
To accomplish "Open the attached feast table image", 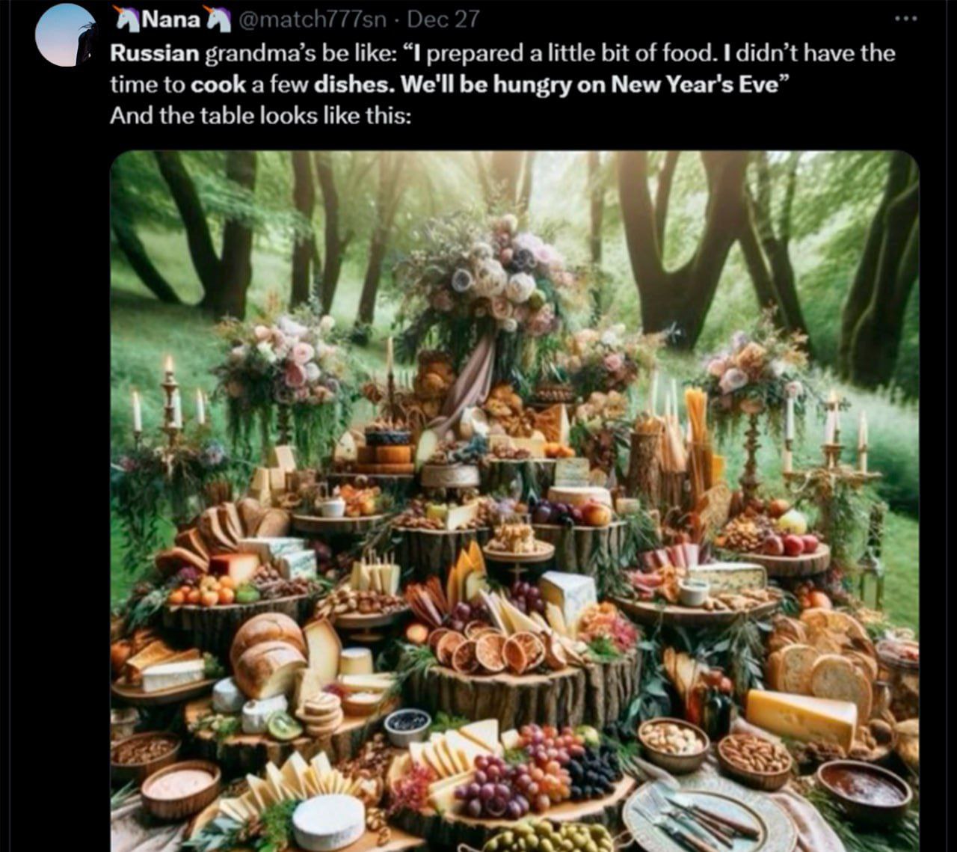I will tap(514, 501).
